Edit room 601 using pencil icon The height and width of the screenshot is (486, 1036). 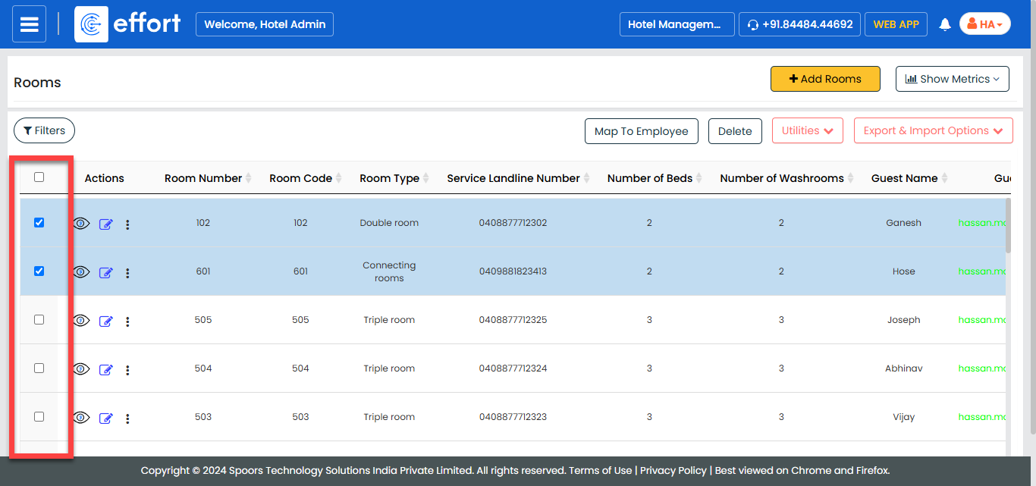tap(105, 273)
